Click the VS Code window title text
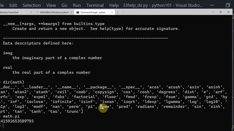 [x=163, y=5]
